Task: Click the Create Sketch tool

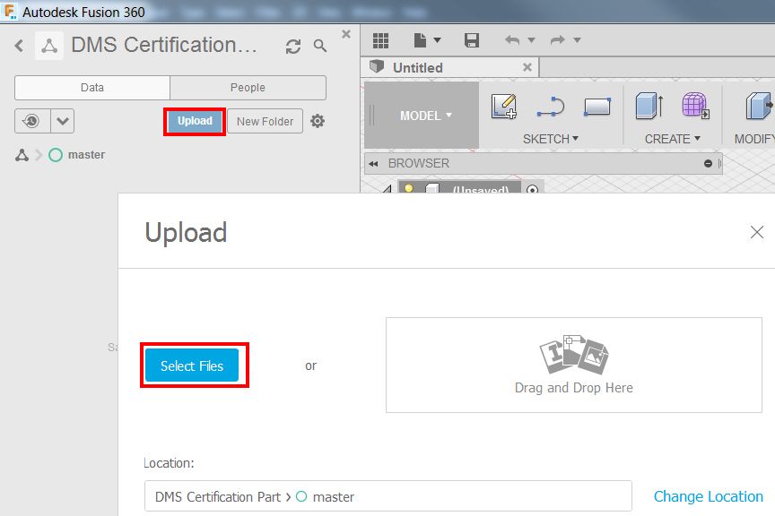Action: pos(503,107)
